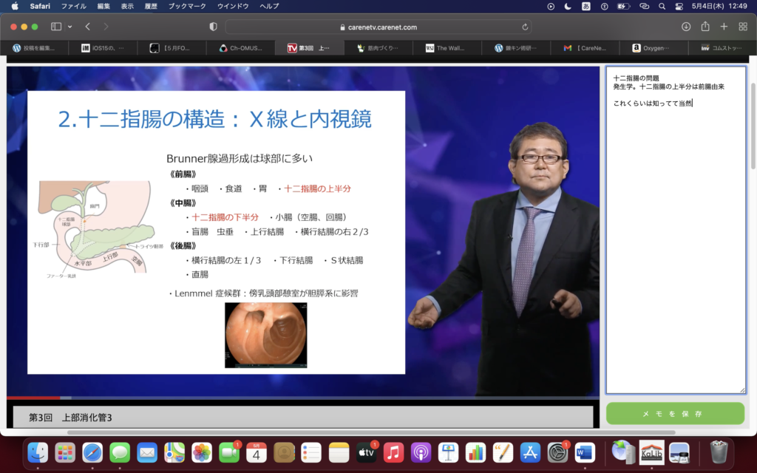757x473 pixels.
Task: Toggle Focus moon icon in menu bar
Action: [568, 6]
